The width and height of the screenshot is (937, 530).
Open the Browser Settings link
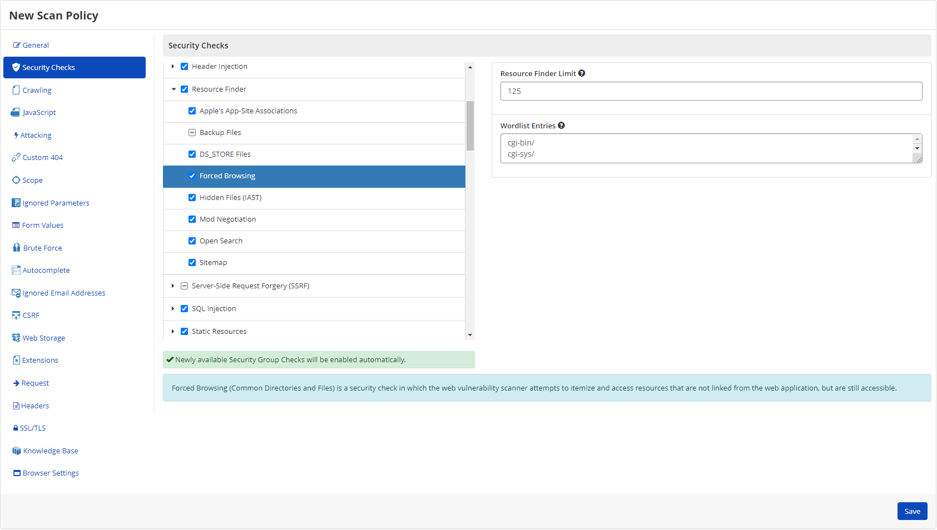pyautogui.click(x=51, y=473)
